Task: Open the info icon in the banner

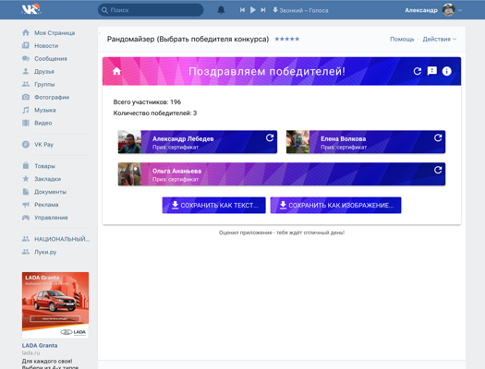Action: tap(446, 71)
